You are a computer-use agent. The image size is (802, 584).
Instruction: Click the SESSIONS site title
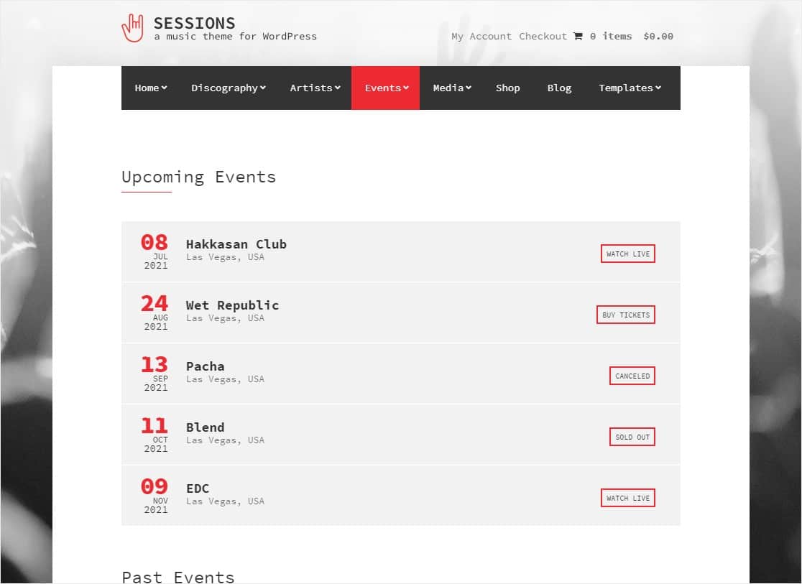tap(195, 22)
